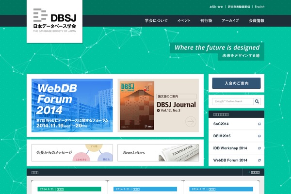Viewport: 291px width, 194px height.
Task: Click the 論文誌のご案内 label
Action: point(176,97)
